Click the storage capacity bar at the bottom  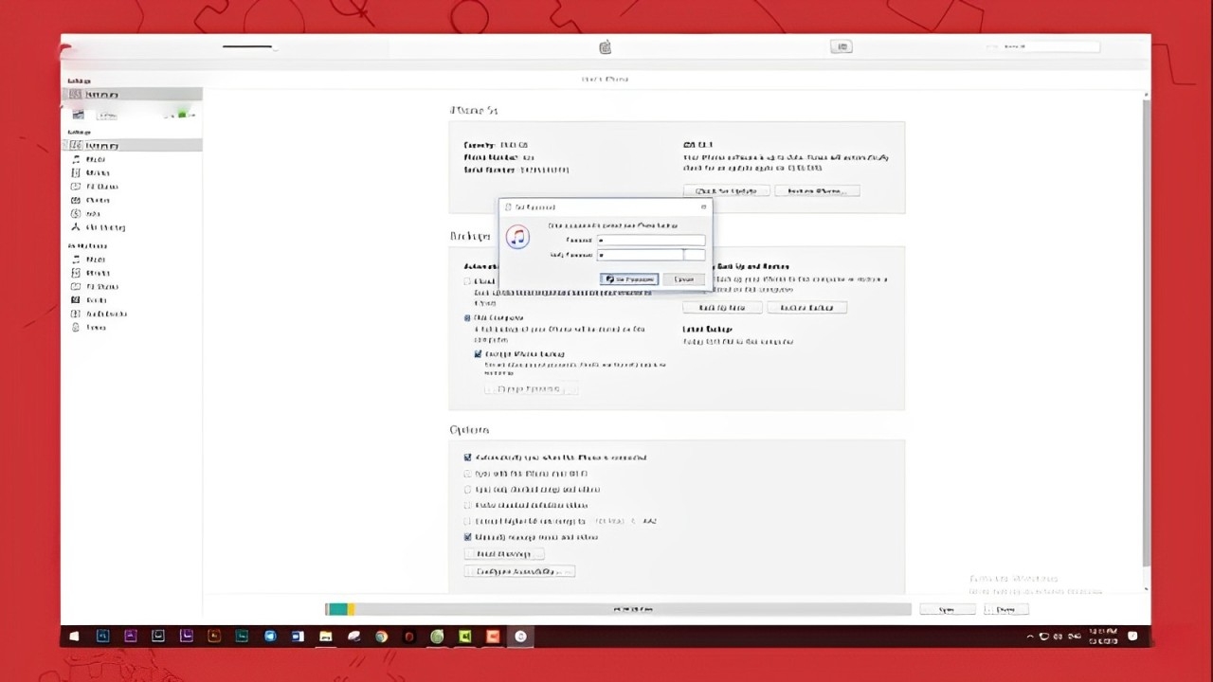[x=618, y=609]
